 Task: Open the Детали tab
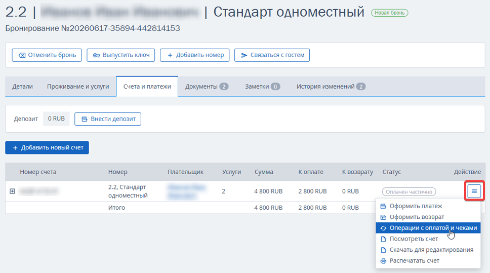click(22, 86)
